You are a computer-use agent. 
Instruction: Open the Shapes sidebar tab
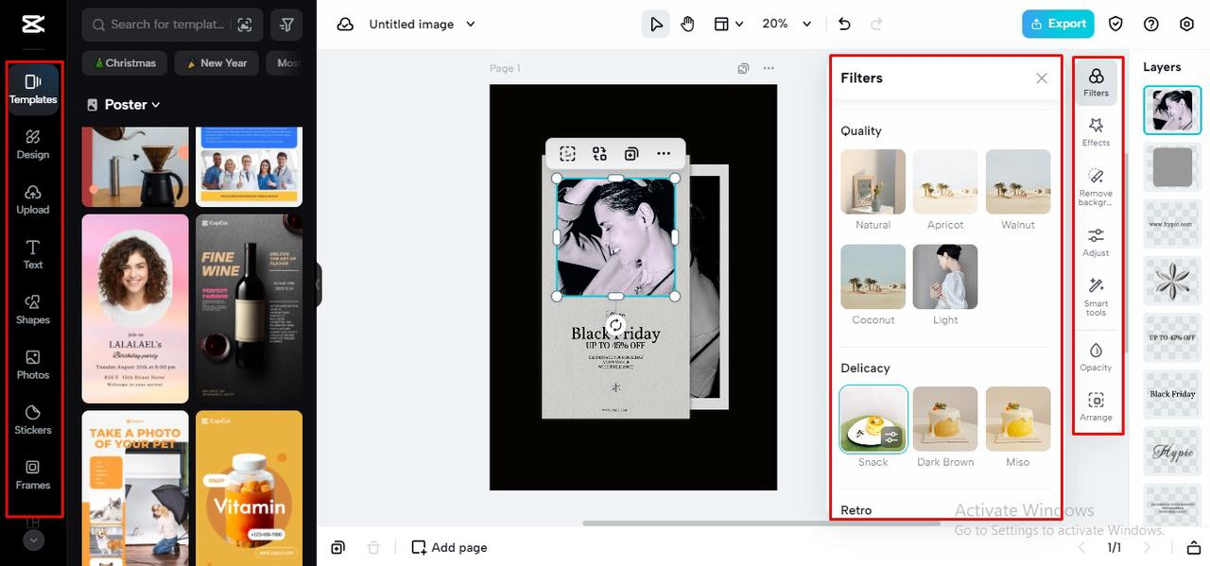[33, 309]
